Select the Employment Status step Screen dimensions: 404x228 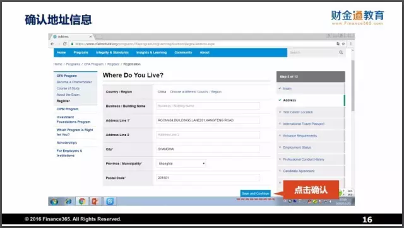click(x=311, y=147)
